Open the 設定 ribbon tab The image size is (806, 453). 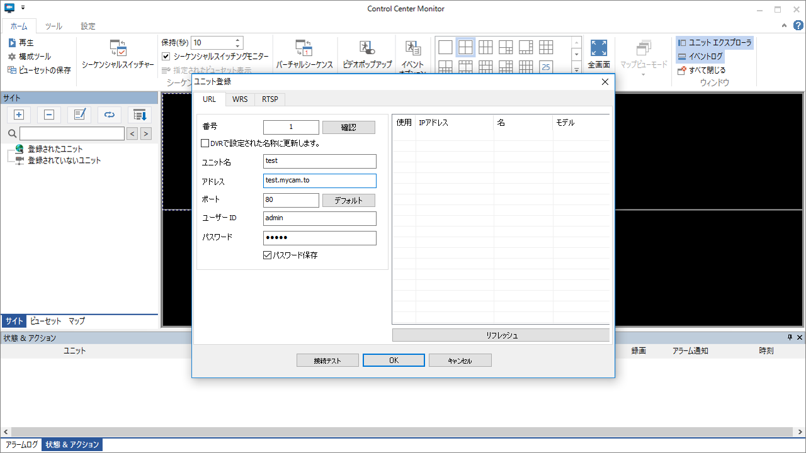point(88,26)
